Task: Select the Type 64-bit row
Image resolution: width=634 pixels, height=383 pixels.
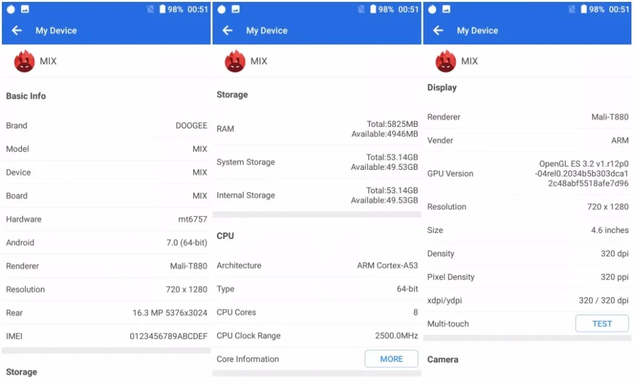Action: (317, 289)
